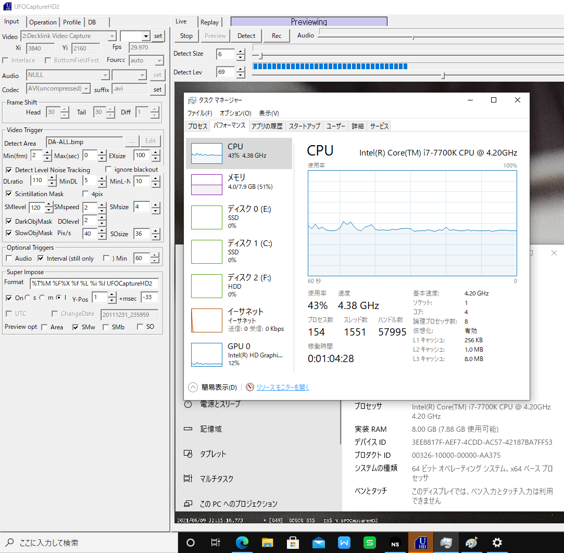Open the Mail app on the taskbar
The image size is (564, 553).
(x=319, y=543)
